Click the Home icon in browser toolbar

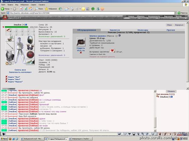click(31, 9)
